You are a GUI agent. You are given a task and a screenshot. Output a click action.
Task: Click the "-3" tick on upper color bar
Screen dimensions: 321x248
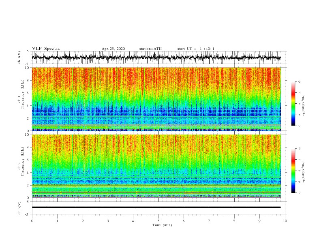pyautogui.click(x=299, y=81)
